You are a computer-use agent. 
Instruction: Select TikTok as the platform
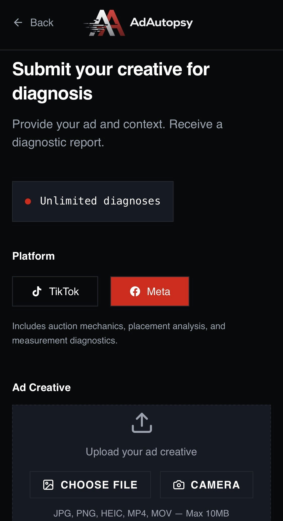click(55, 291)
